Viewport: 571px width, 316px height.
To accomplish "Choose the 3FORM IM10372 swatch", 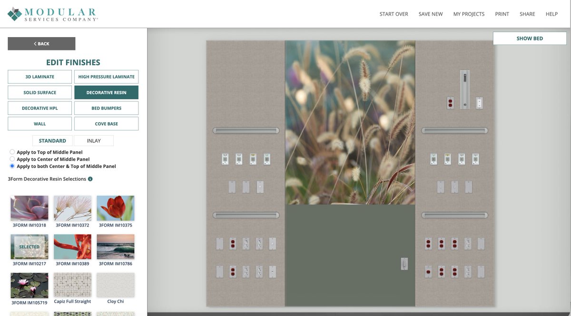I will point(72,208).
